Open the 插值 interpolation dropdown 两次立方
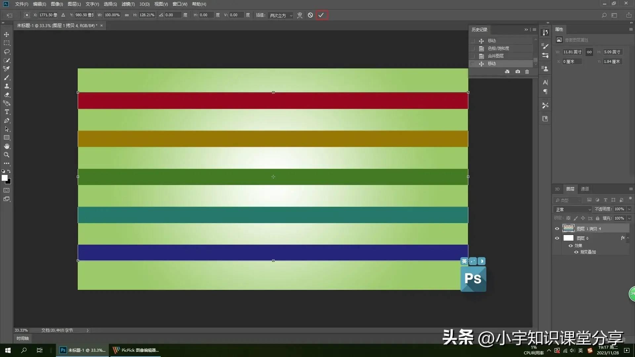 point(281,16)
